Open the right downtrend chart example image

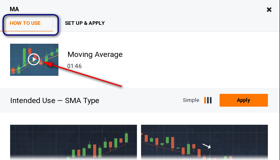[x=204, y=142]
